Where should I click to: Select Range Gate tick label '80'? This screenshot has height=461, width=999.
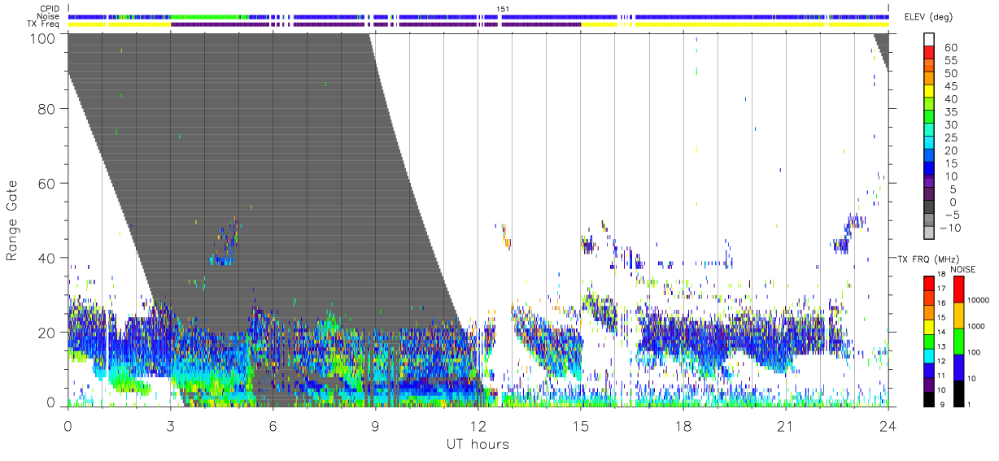pos(46,108)
